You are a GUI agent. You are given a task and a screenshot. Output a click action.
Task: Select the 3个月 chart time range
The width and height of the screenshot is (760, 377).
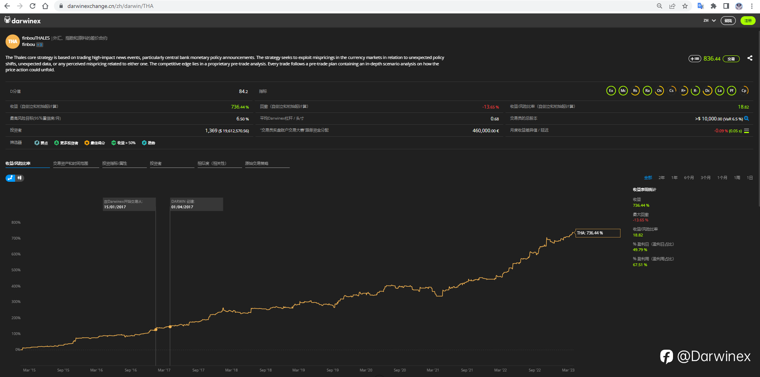click(706, 178)
